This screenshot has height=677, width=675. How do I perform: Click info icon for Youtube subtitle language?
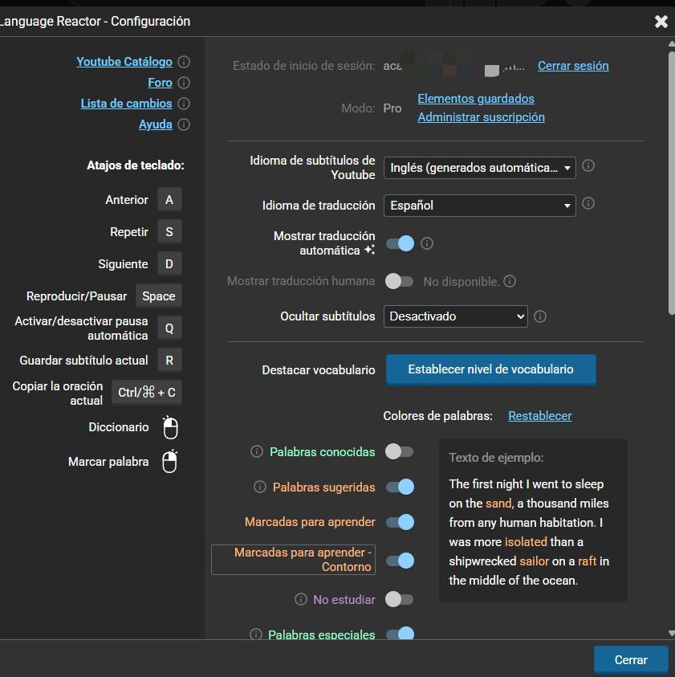pyautogui.click(x=588, y=165)
